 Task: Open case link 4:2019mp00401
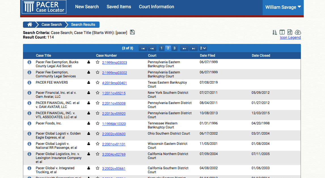[114, 83]
